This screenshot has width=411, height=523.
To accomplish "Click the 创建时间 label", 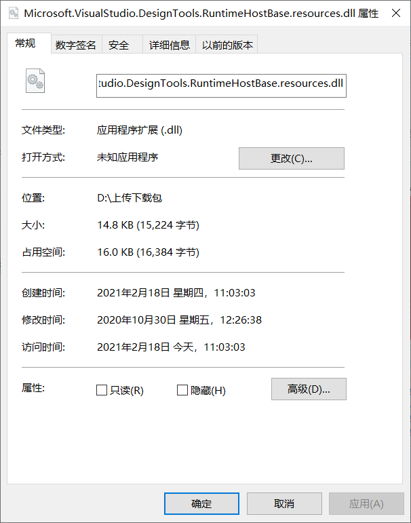I will coord(43,293).
